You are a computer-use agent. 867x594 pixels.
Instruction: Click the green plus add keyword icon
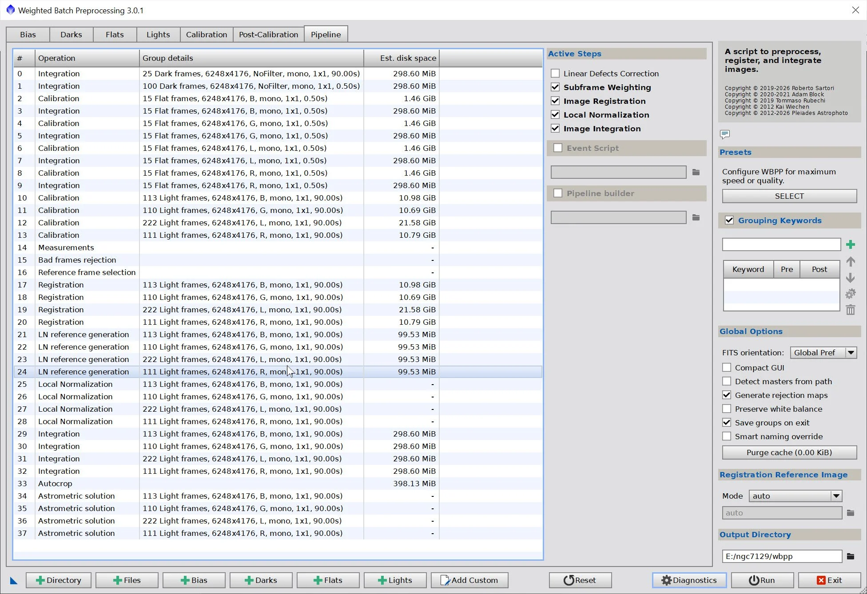(x=850, y=244)
